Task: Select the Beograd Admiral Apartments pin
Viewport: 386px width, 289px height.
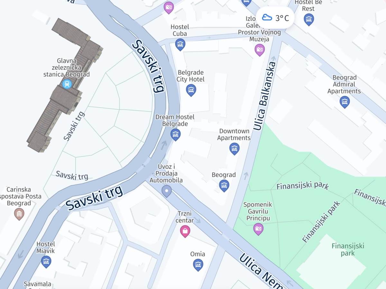Action: [x=345, y=102]
